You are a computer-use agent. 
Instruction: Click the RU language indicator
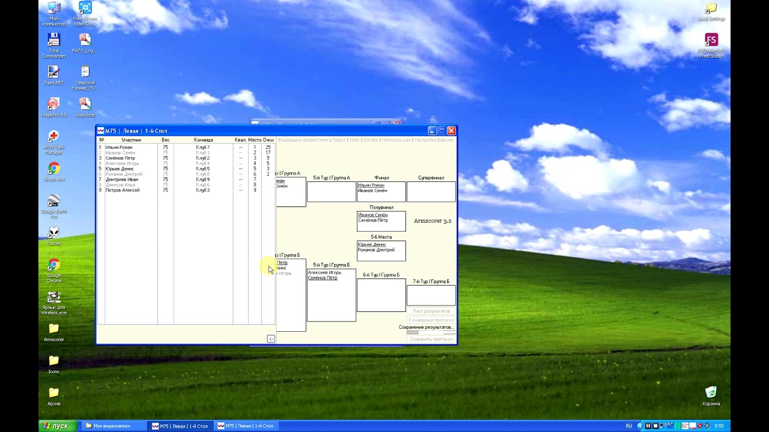[629, 426]
